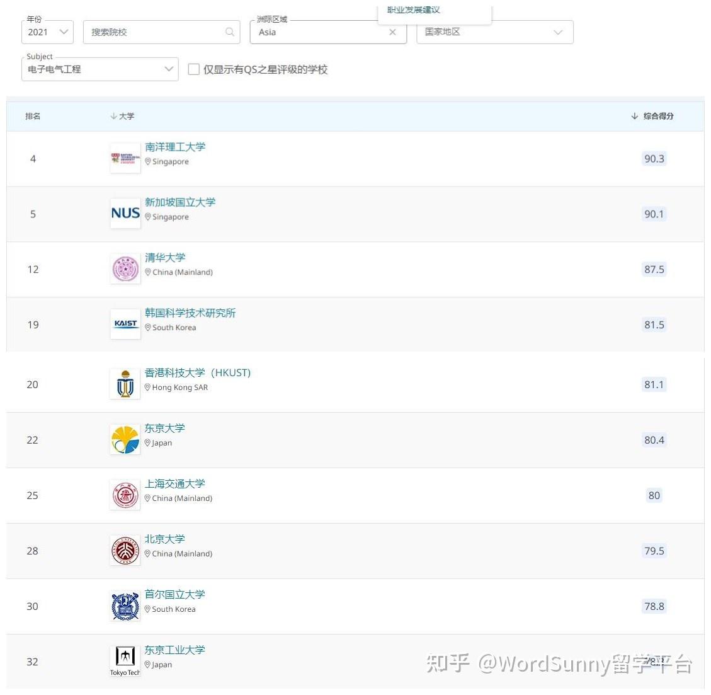Click the 搜索院校 search field
711x695 pixels.
pyautogui.click(x=161, y=32)
